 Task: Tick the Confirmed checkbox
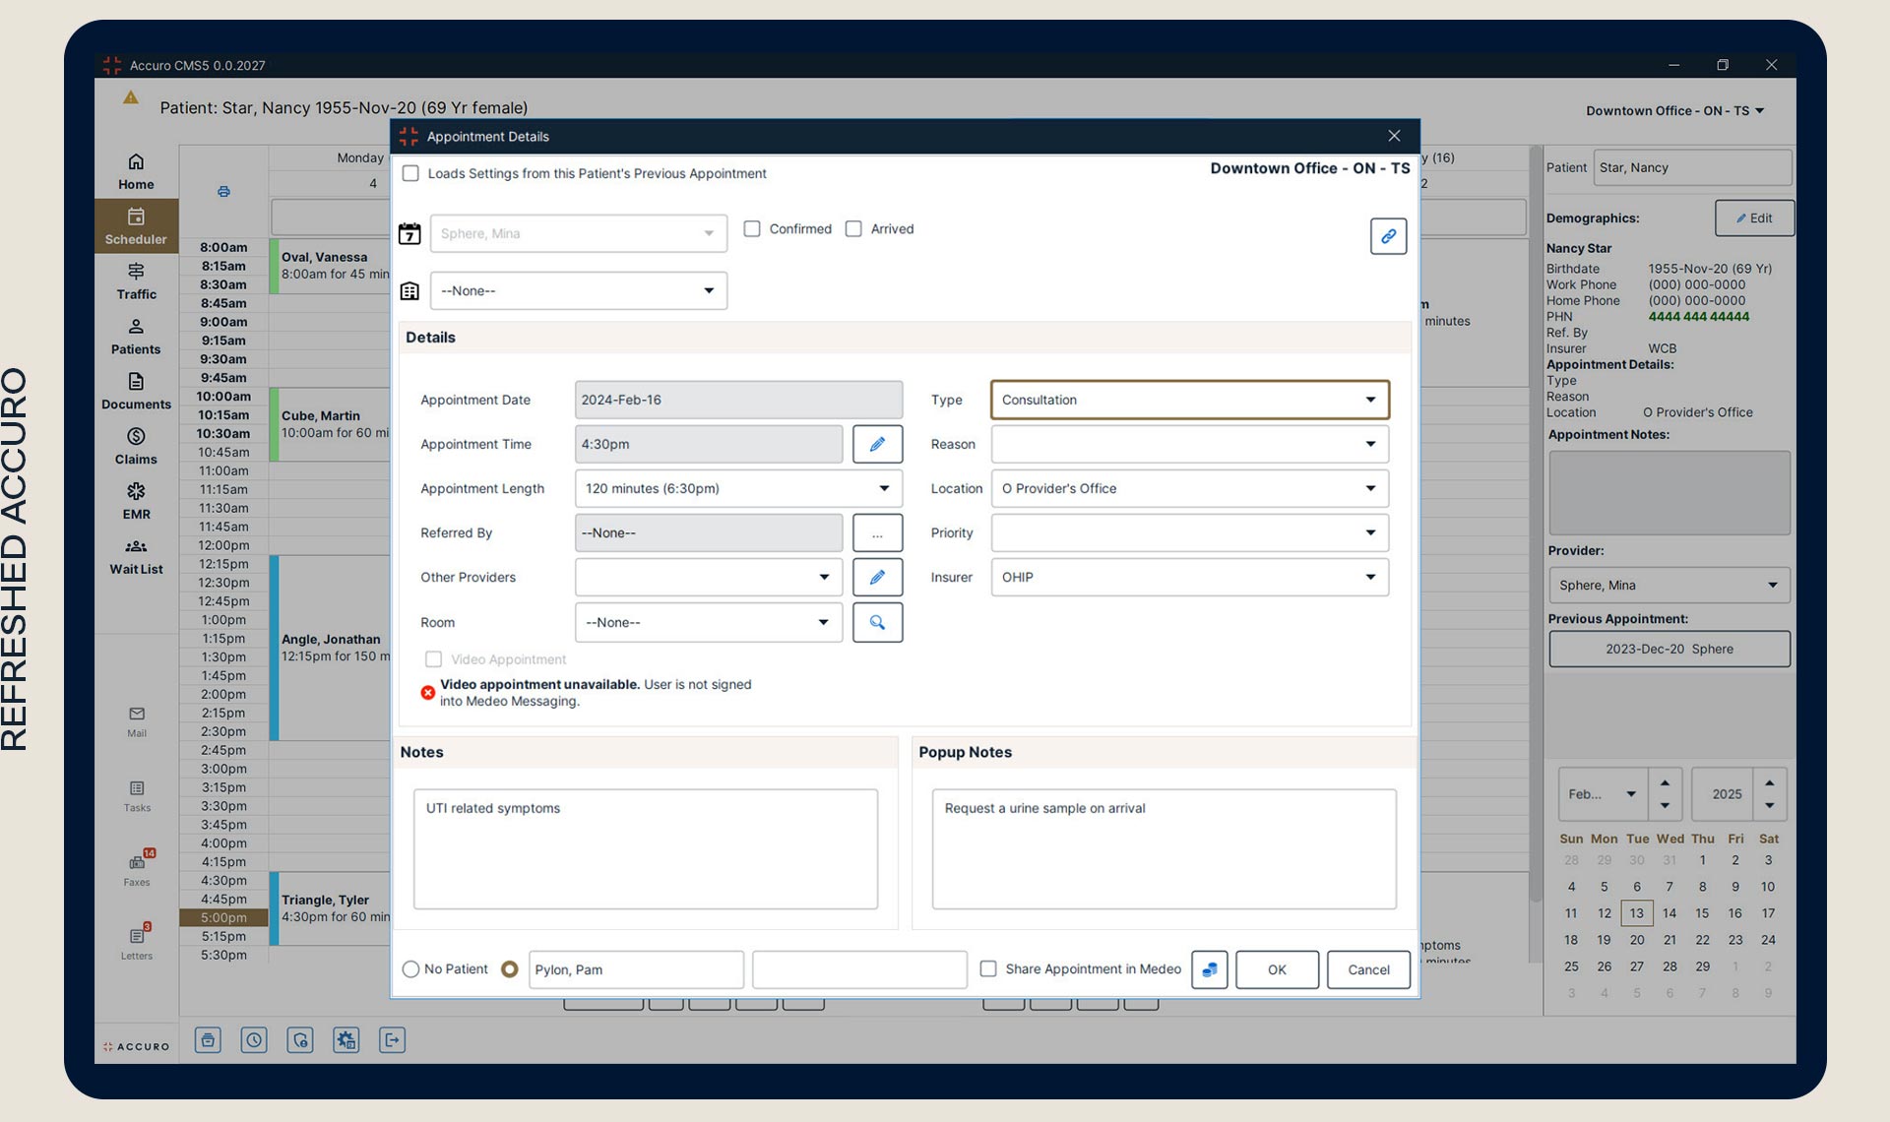tap(752, 228)
